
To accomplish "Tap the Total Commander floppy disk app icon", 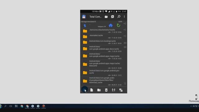I will tap(84, 16).
